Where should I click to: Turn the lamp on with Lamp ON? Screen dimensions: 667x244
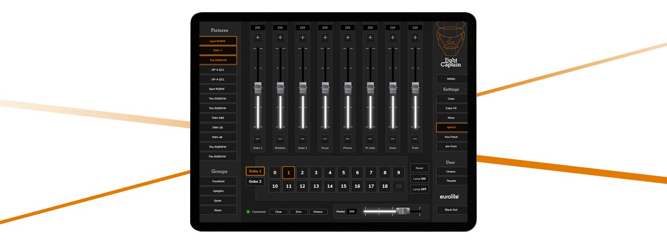tap(419, 179)
